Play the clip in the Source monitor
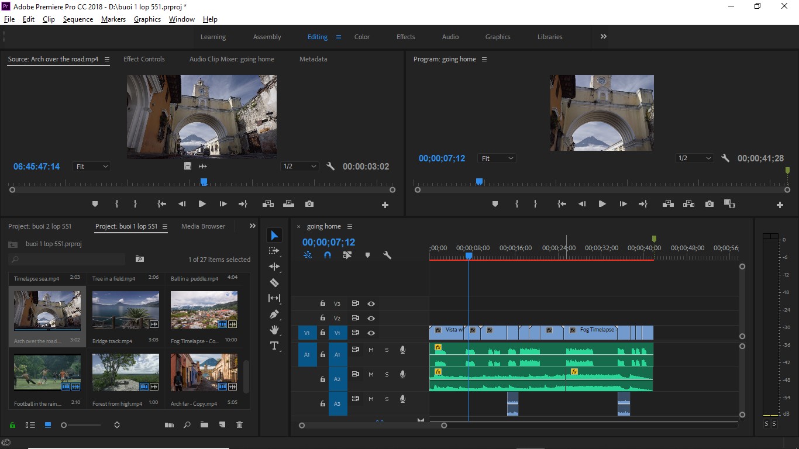Image resolution: width=799 pixels, height=449 pixels. [x=202, y=204]
